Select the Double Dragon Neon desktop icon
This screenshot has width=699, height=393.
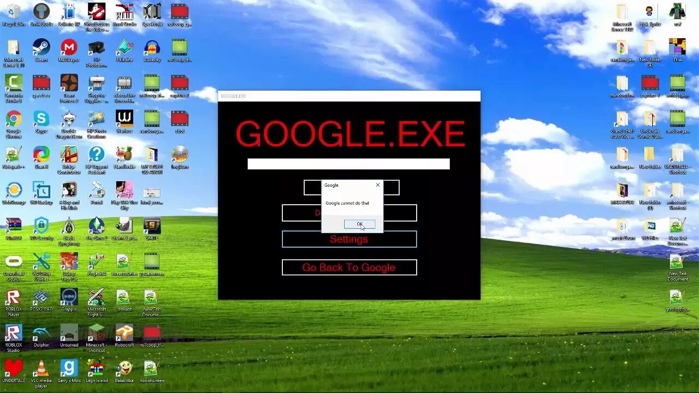pos(69,124)
